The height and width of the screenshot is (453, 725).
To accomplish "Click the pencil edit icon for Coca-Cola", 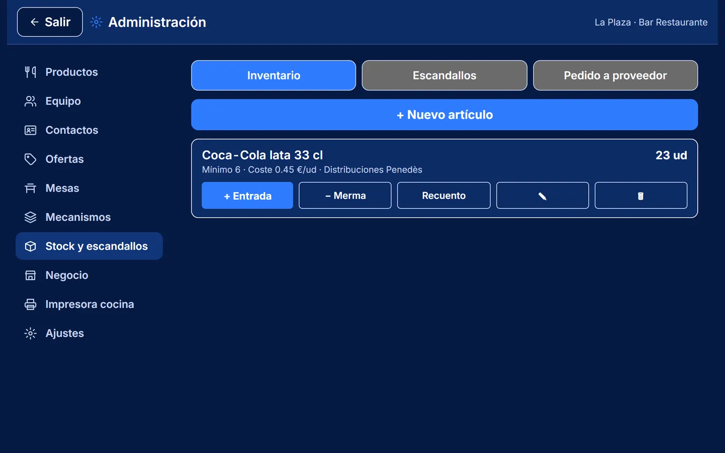I will pos(542,195).
